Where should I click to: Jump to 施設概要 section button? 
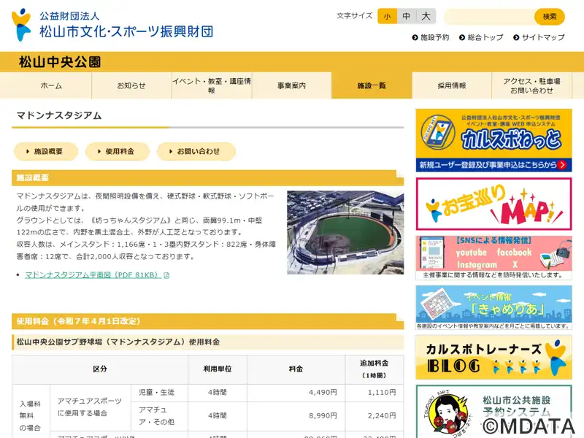click(46, 151)
